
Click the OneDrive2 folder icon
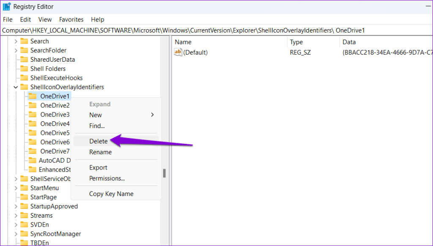33,105
